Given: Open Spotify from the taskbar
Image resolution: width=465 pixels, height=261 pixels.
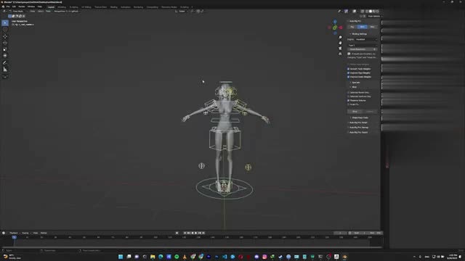Looking at the screenshot, I should pos(177,257).
